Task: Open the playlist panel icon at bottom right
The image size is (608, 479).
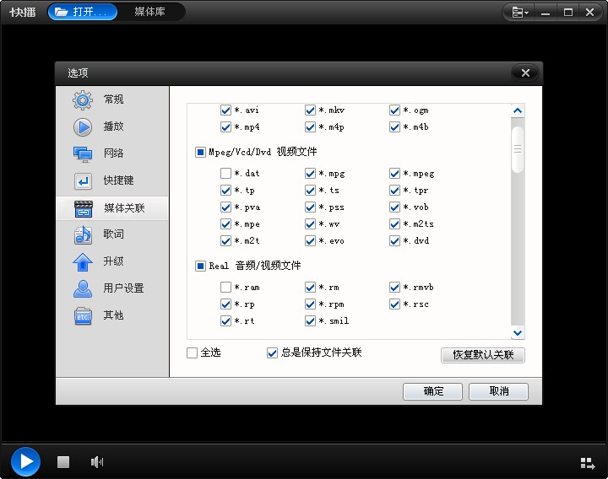Action: [588, 463]
